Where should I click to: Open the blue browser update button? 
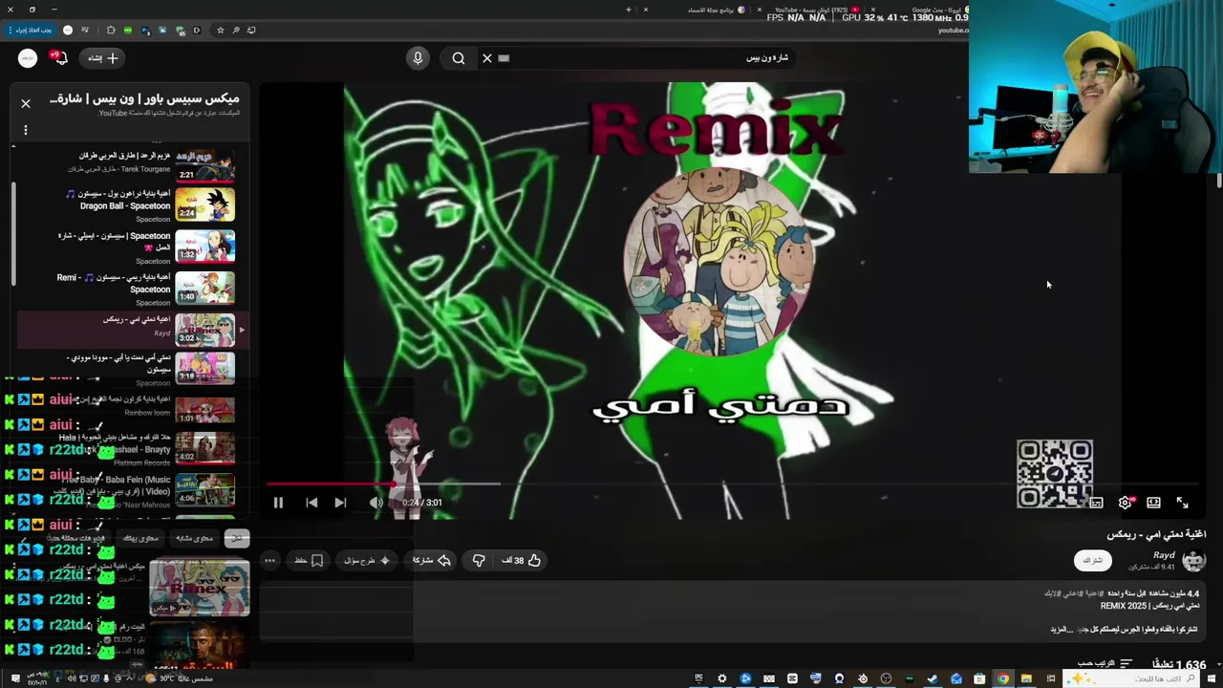[x=32, y=30]
